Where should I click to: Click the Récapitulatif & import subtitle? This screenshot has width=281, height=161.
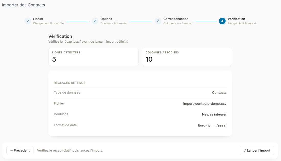coord(242,23)
